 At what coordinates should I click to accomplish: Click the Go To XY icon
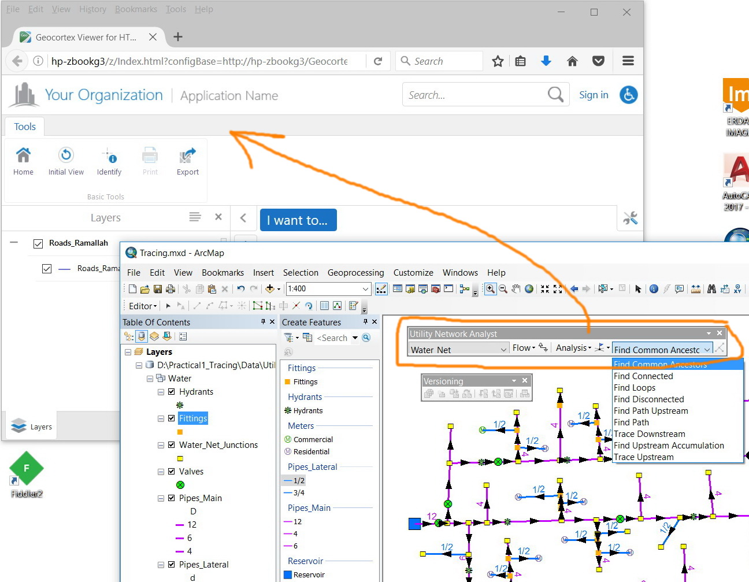737,289
